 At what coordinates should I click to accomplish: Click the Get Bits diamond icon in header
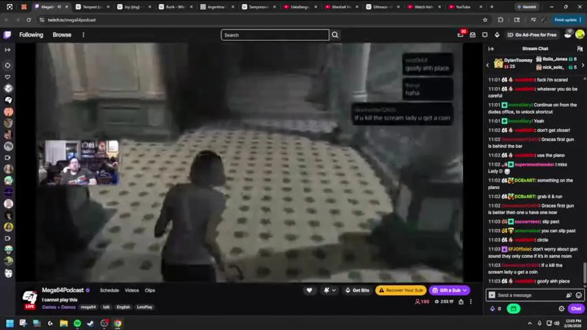[x=497, y=35]
